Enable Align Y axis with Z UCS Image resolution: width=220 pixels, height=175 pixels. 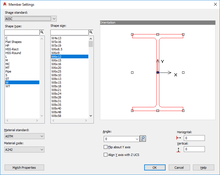[105, 155]
